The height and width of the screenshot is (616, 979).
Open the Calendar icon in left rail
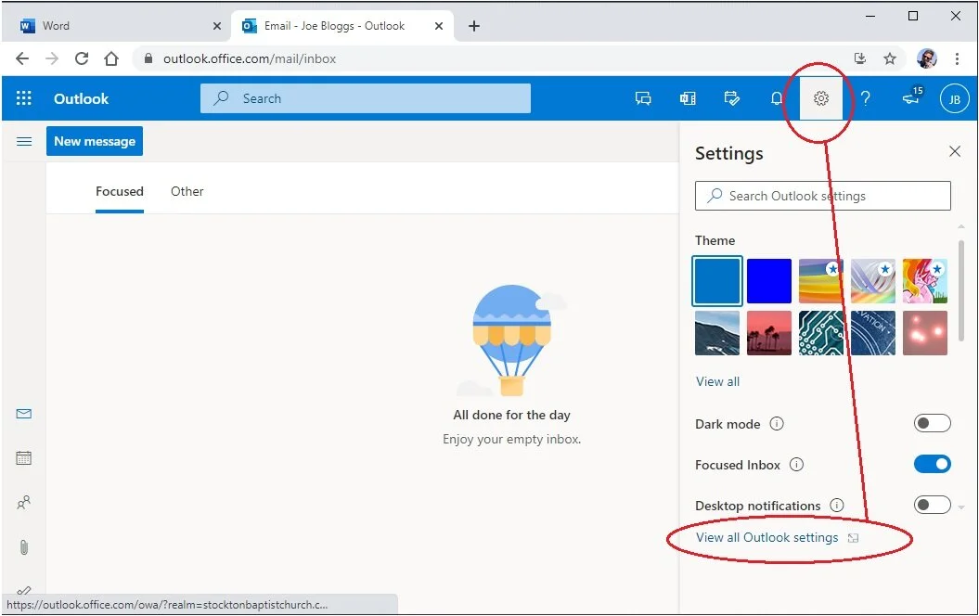tap(24, 458)
